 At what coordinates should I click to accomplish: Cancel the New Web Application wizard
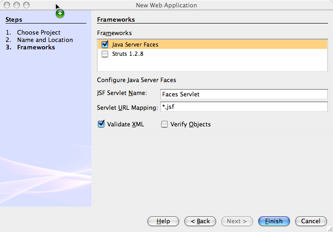coord(308,221)
